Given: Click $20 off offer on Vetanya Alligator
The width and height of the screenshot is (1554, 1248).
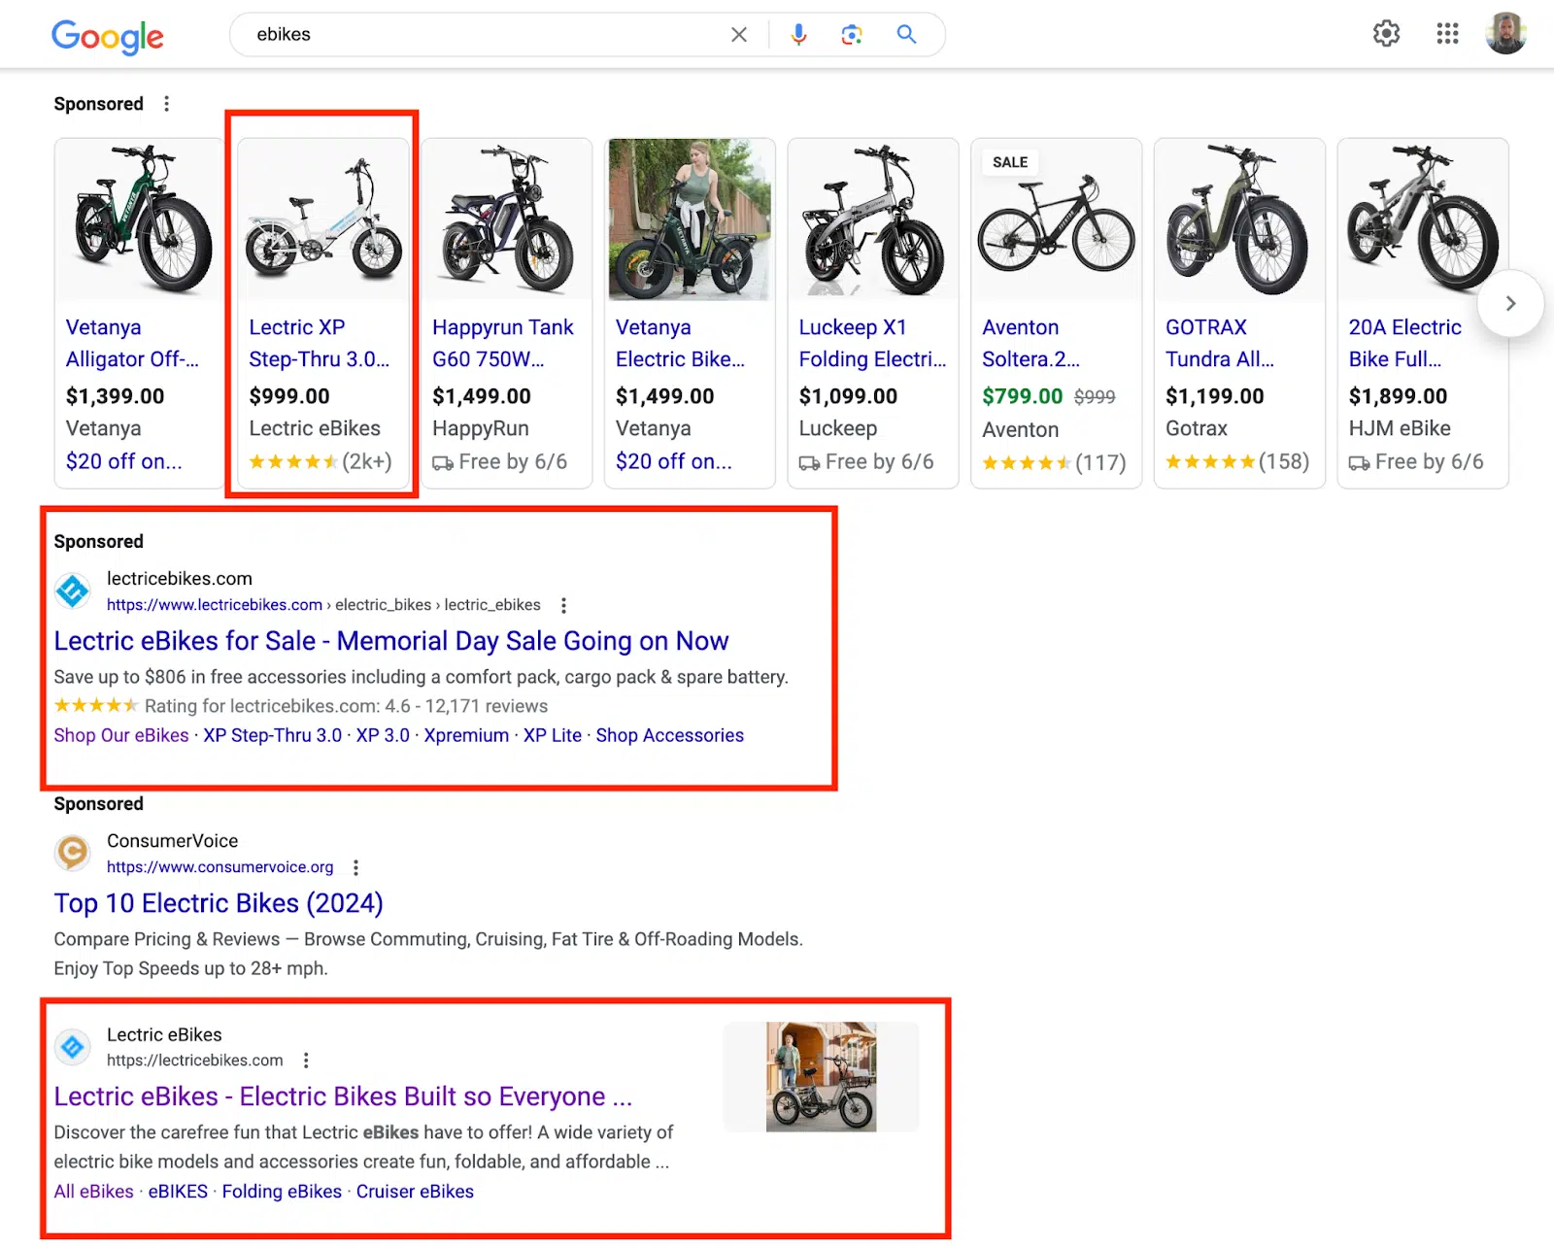Looking at the screenshot, I should click(123, 461).
